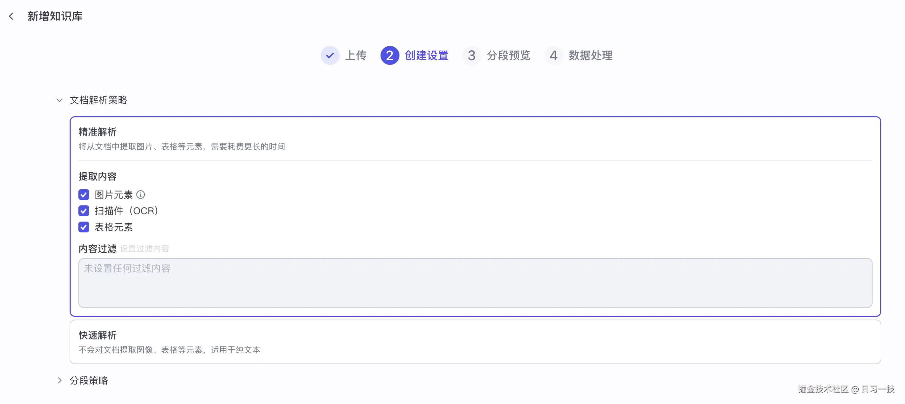Image resolution: width=905 pixels, height=404 pixels.
Task: Uncheck the 图片元素 checkbox
Action: 83,194
